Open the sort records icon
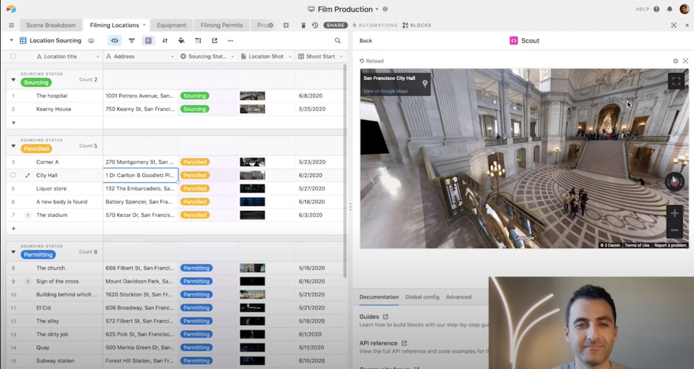 click(x=165, y=40)
